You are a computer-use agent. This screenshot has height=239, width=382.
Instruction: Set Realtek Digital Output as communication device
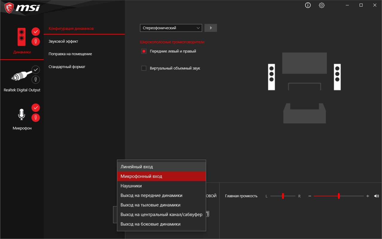pyautogui.click(x=36, y=80)
